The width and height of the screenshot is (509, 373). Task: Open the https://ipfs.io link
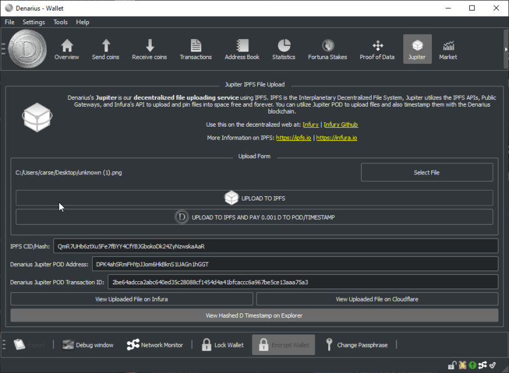[x=293, y=138]
